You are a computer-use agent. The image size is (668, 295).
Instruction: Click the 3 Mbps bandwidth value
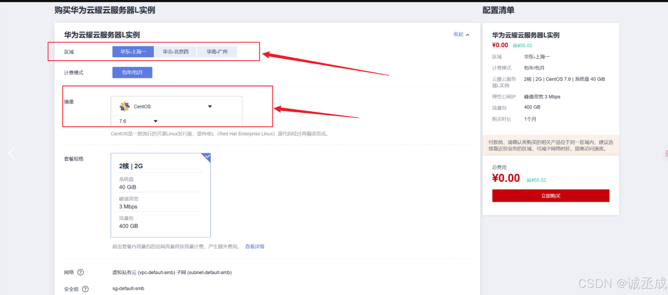(128, 207)
